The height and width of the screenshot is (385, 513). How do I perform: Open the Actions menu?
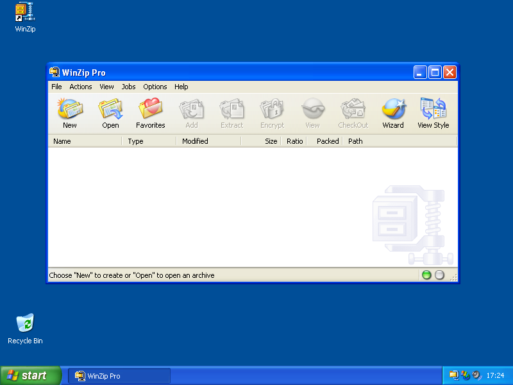(x=80, y=86)
